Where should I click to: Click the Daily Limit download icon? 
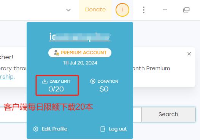(45, 81)
